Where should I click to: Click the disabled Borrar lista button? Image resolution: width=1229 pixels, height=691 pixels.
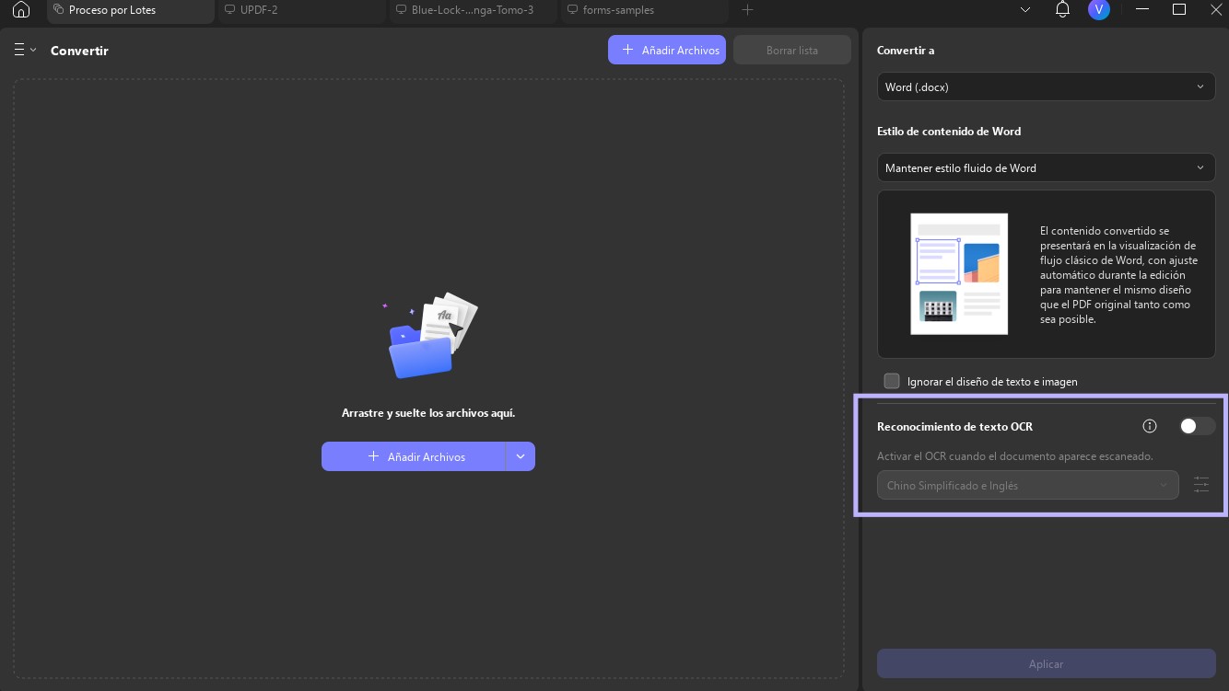coord(792,51)
